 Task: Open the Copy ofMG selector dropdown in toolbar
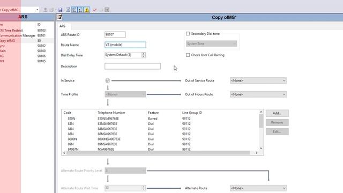37,10
